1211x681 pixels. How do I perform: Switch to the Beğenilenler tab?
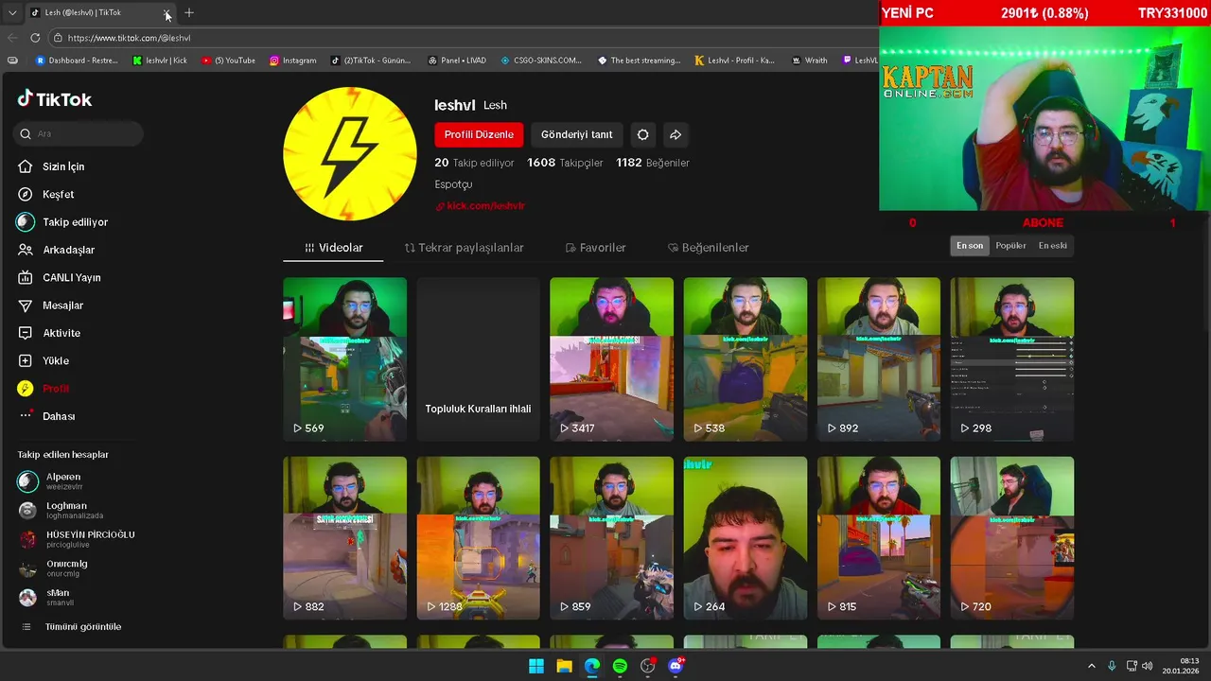click(708, 248)
